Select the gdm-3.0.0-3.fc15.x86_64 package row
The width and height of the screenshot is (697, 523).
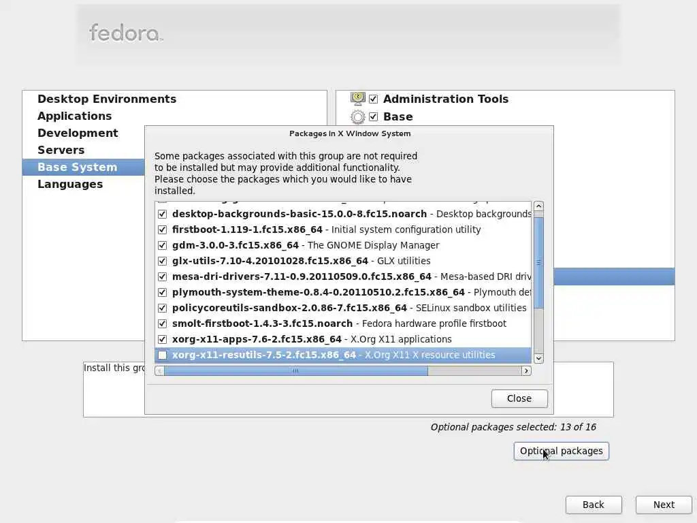tap(343, 245)
